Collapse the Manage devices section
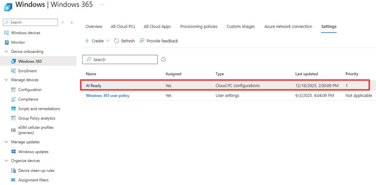This screenshot has height=185, width=376. pyautogui.click(x=6, y=80)
